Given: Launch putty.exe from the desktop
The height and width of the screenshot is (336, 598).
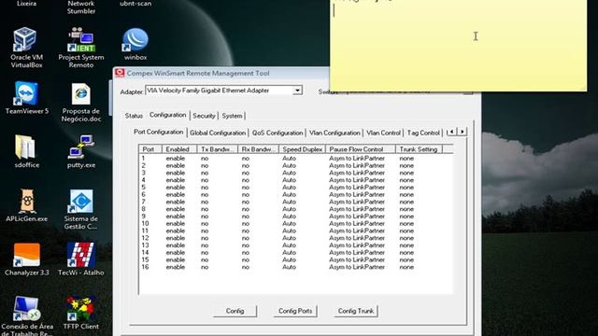Looking at the screenshot, I should click(81, 151).
